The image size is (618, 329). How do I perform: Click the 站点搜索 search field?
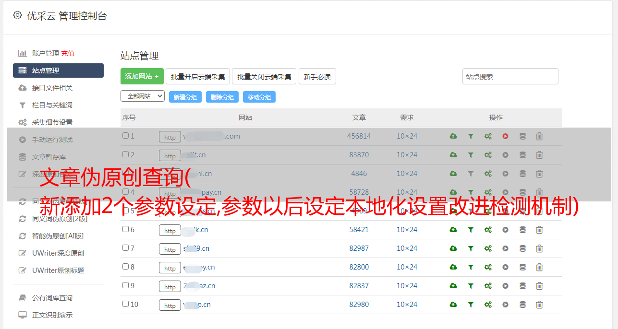(510, 76)
